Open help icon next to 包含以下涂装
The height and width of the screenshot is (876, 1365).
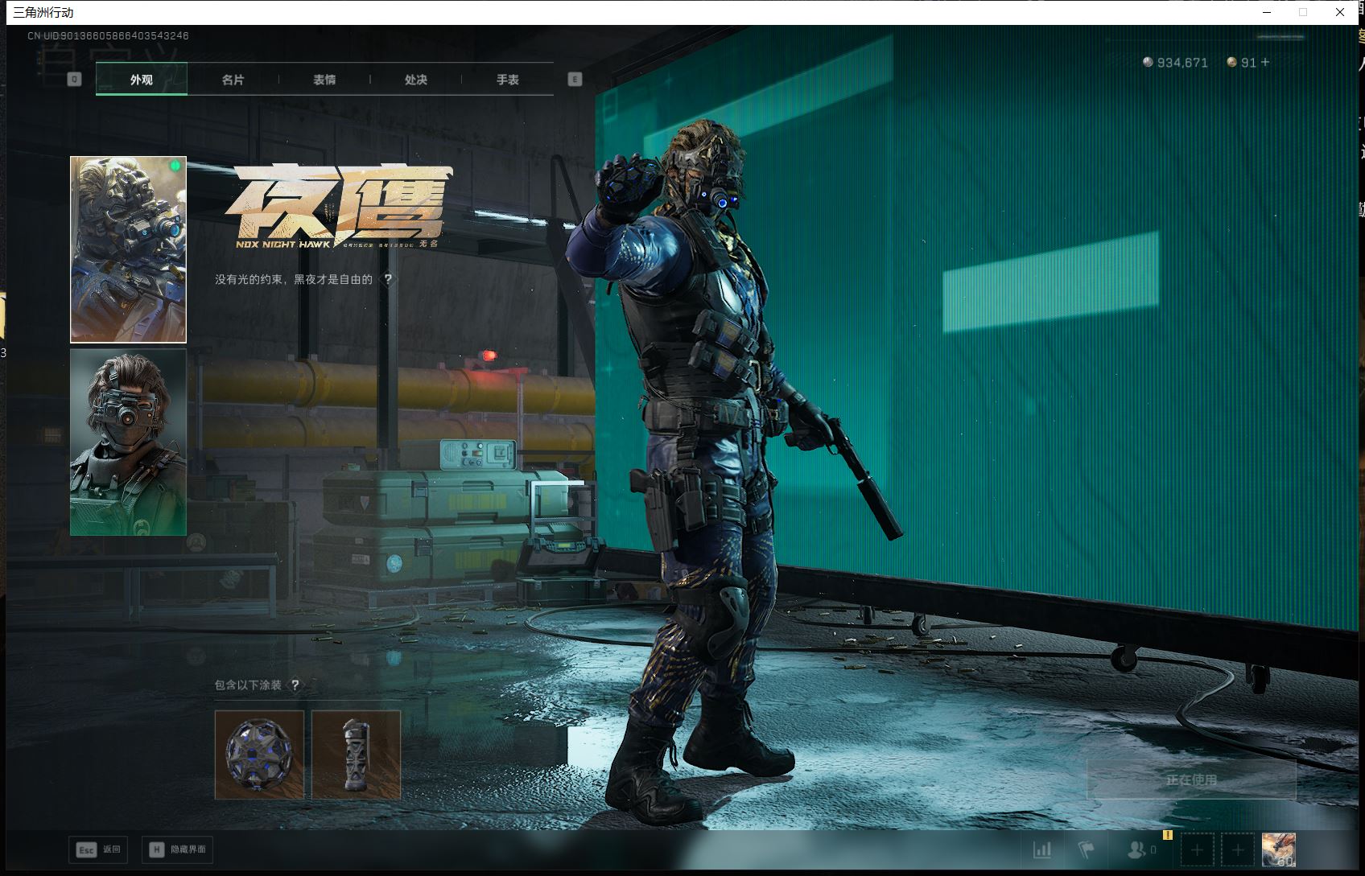[295, 685]
